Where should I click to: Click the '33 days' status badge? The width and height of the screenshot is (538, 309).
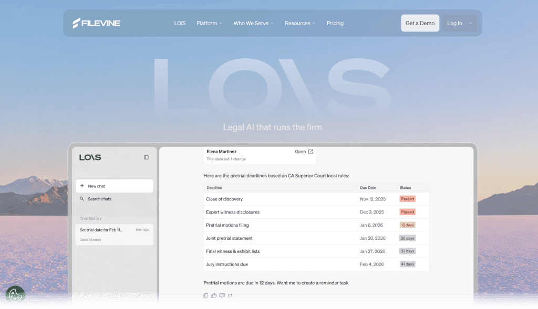[x=407, y=251]
